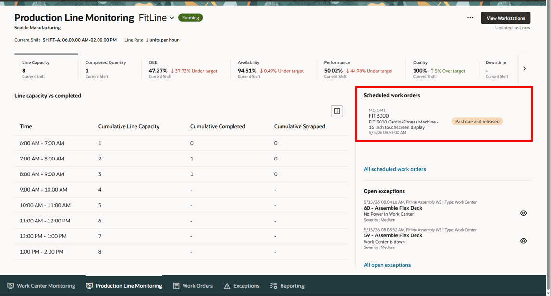Click the Work Orders list icon

pyautogui.click(x=176, y=286)
